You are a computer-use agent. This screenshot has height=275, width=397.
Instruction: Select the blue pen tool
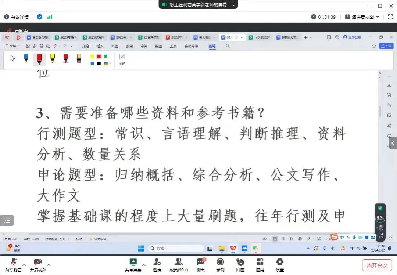26,58
